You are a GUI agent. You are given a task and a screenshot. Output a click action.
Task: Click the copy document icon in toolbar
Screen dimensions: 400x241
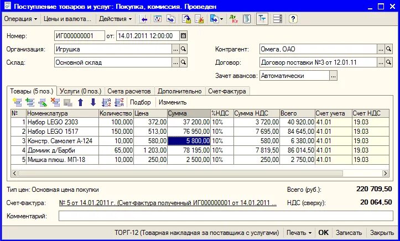click(x=170, y=19)
